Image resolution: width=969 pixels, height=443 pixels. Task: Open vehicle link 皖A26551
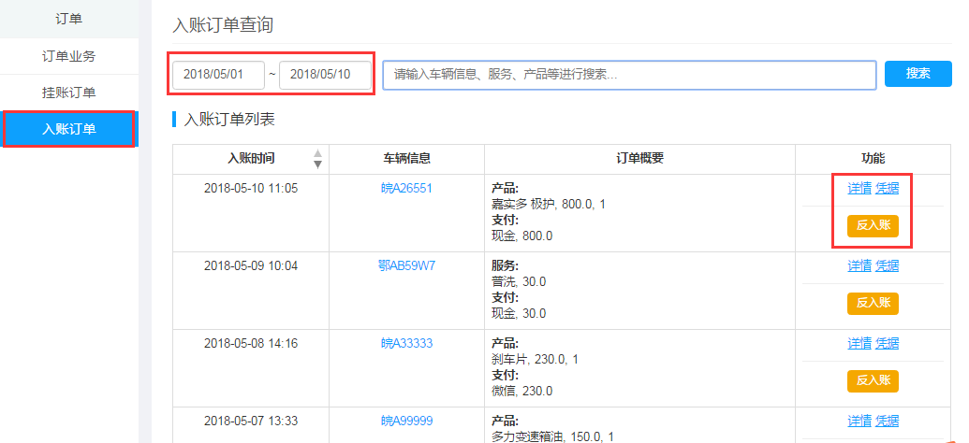pyautogui.click(x=406, y=188)
